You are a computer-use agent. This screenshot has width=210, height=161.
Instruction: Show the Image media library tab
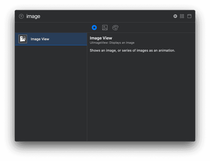[x=105, y=28]
